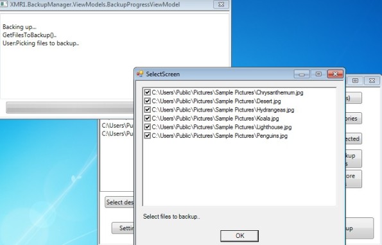Click the backup progress bar
This screenshot has height=245, width=382.
click(x=70, y=107)
